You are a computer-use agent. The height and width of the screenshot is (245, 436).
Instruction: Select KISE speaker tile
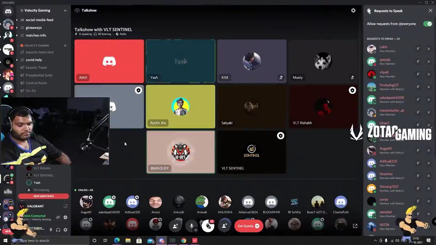(x=252, y=61)
